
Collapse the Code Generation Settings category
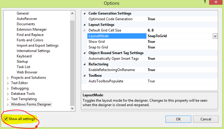[x=84, y=13]
